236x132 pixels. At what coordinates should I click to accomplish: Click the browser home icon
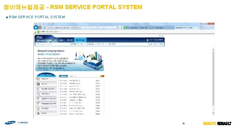[x=206, y=27]
